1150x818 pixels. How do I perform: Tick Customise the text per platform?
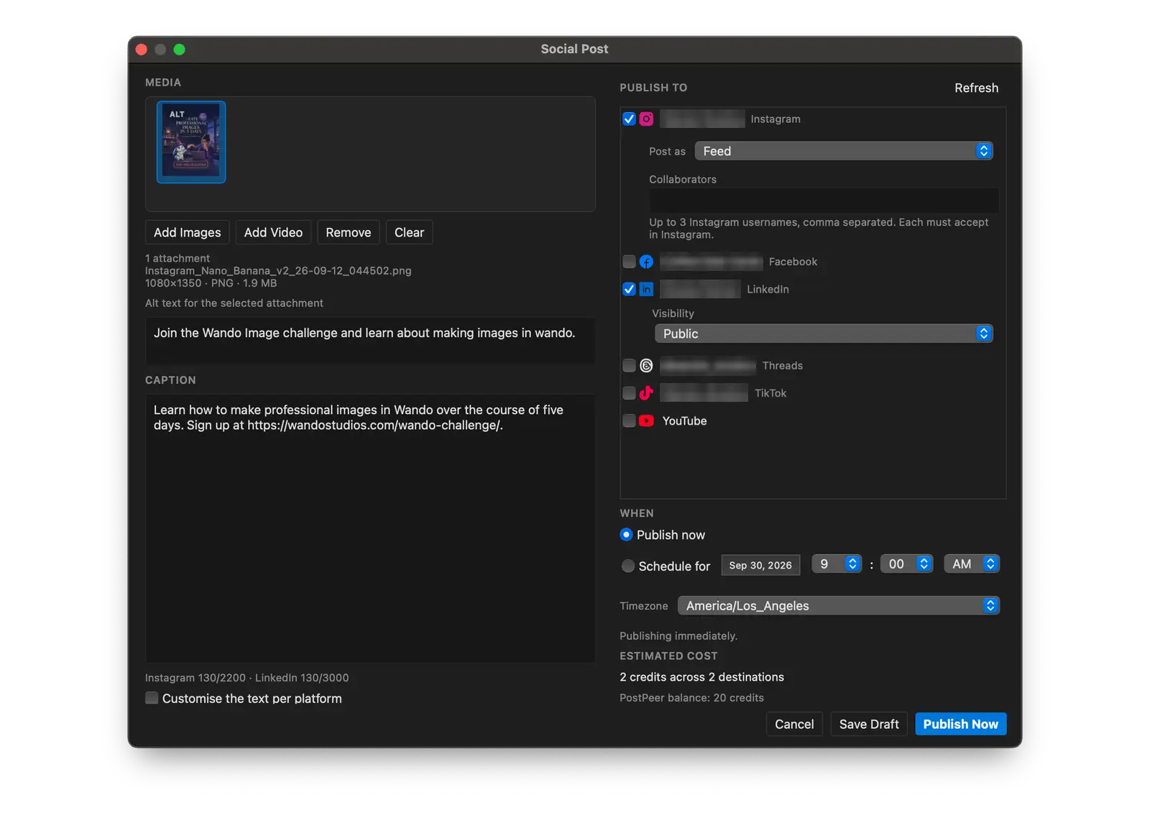click(x=152, y=698)
